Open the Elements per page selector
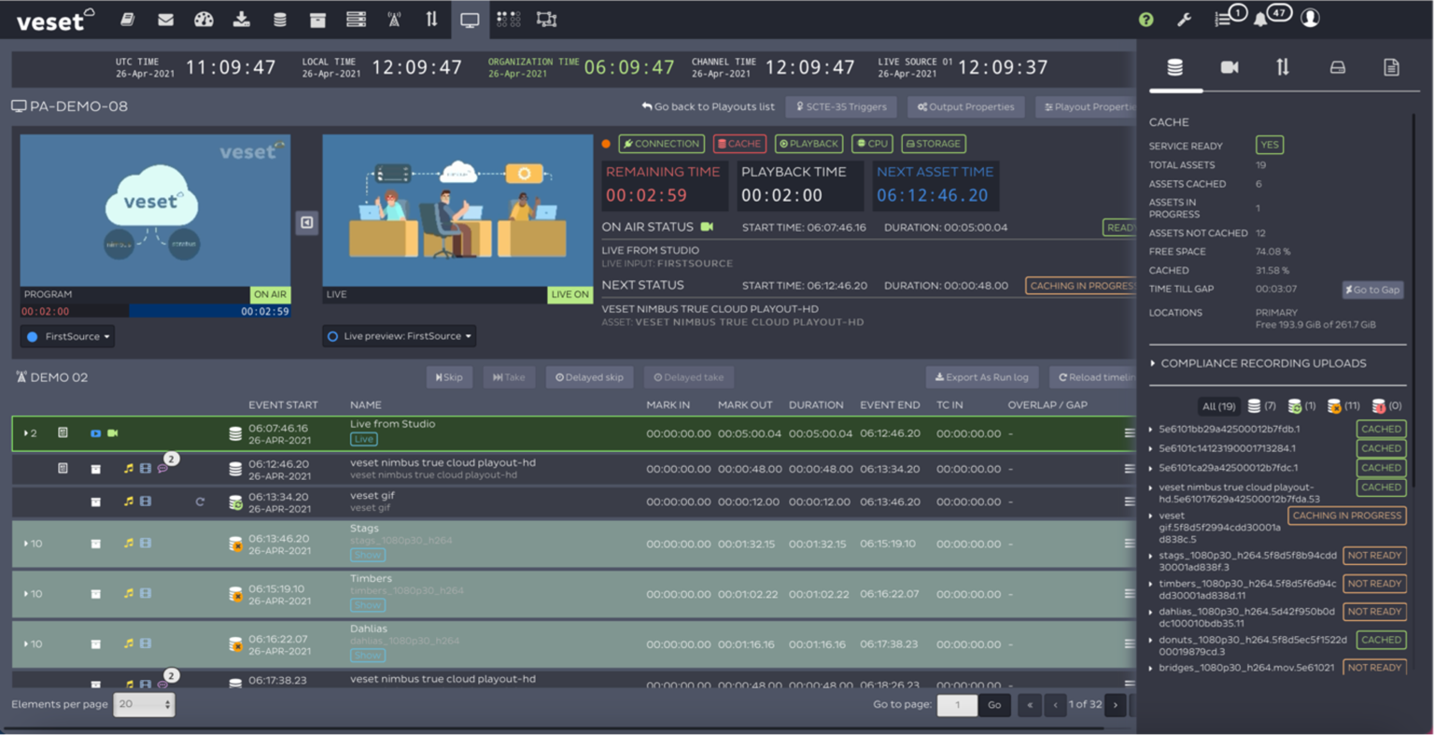1434x735 pixels. click(x=144, y=703)
